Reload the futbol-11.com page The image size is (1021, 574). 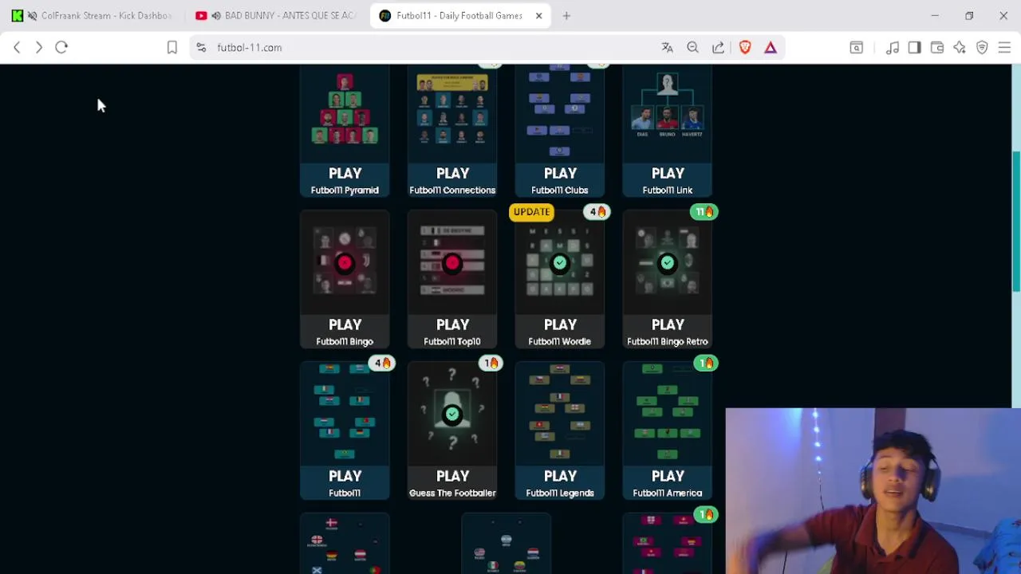pos(61,48)
